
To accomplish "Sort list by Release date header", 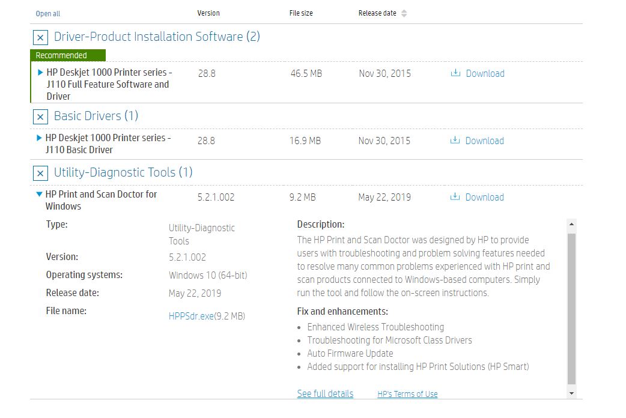I will pyautogui.click(x=377, y=13).
